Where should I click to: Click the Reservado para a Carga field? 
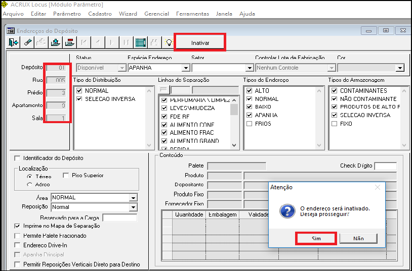click(x=120, y=218)
